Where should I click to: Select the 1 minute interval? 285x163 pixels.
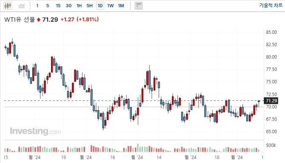click(x=37, y=6)
